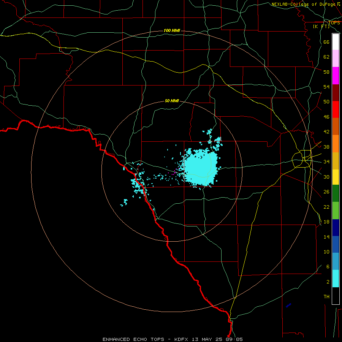The image size is (342, 342).
Task: Click the '[K FT]' units label
Action: coord(321,26)
